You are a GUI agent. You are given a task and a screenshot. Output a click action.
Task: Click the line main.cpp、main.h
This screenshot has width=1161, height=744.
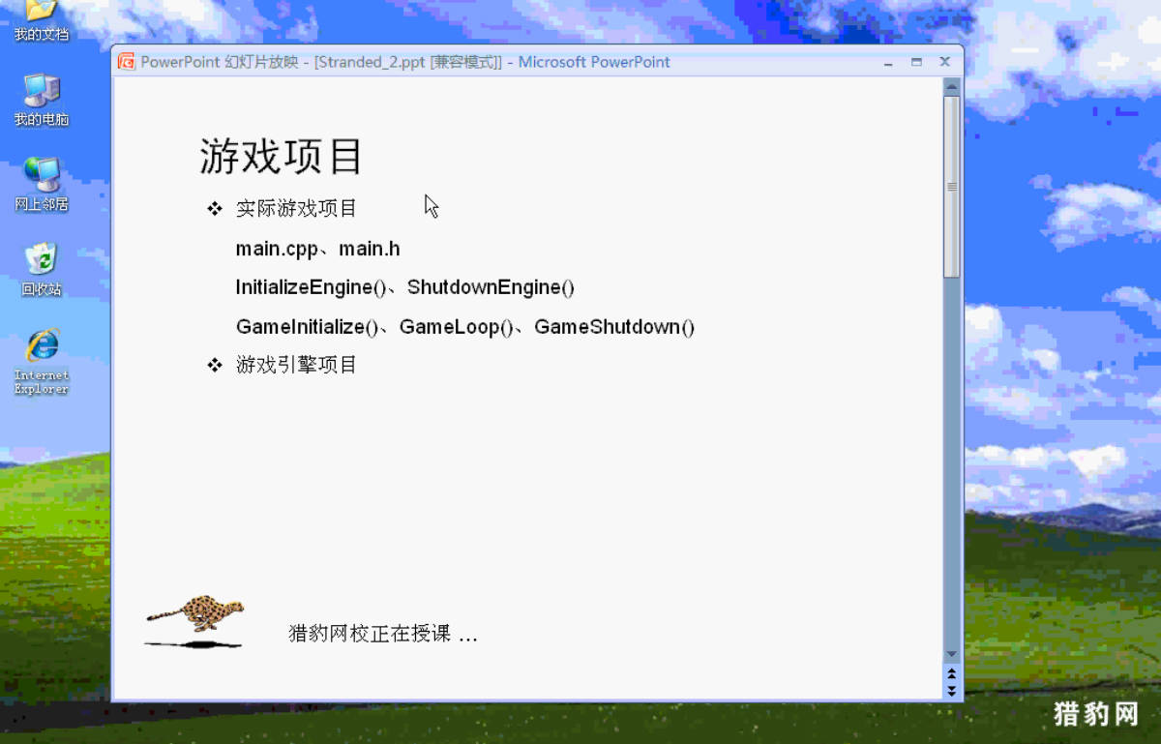click(318, 249)
